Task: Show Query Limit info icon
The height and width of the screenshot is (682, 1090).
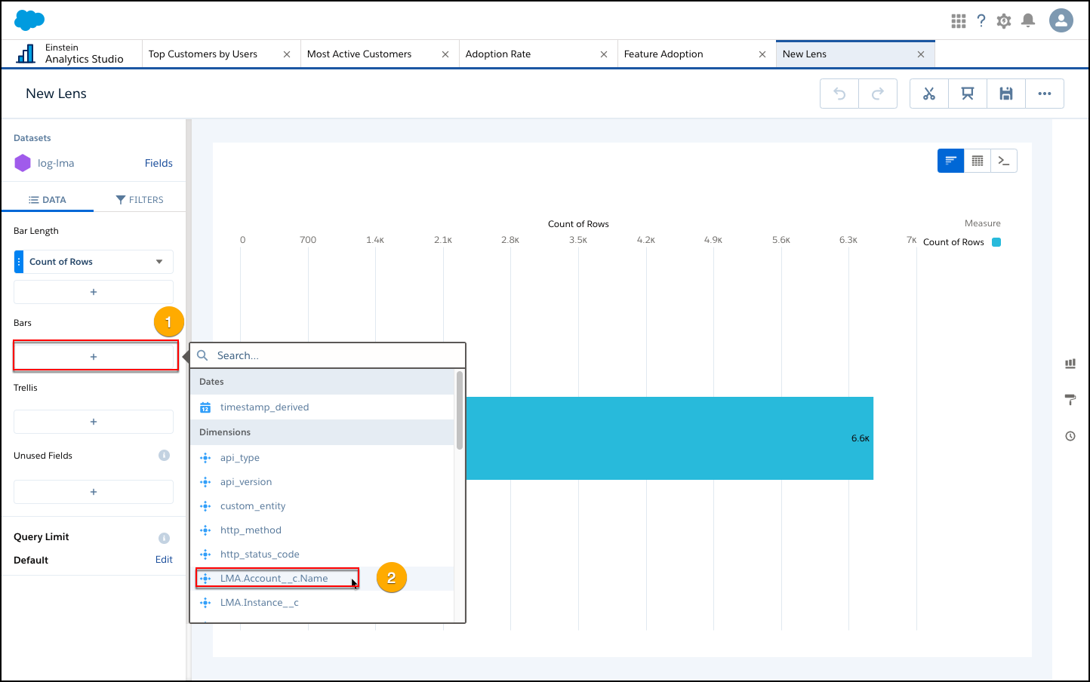Action: [x=164, y=538]
